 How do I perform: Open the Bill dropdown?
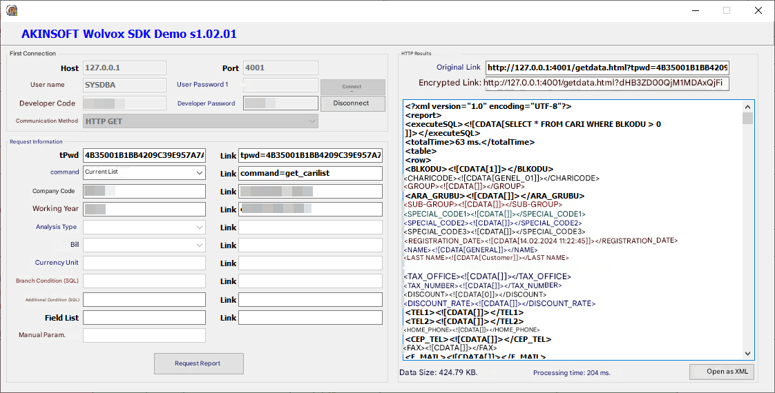pyautogui.click(x=144, y=245)
